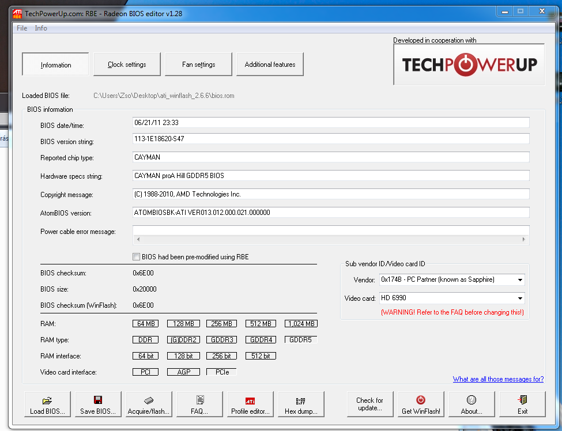This screenshot has width=562, height=431.
Task: Click the 256 MB RAM indicator
Action: coord(221,323)
